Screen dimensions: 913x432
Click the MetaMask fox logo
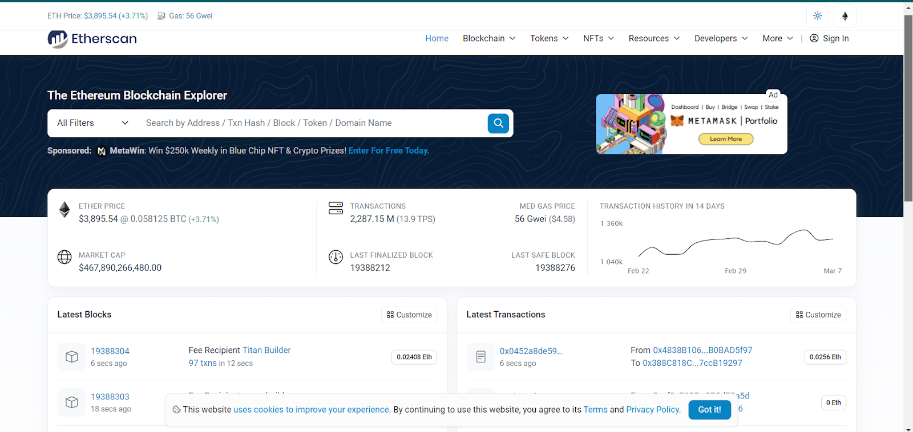[677, 121]
